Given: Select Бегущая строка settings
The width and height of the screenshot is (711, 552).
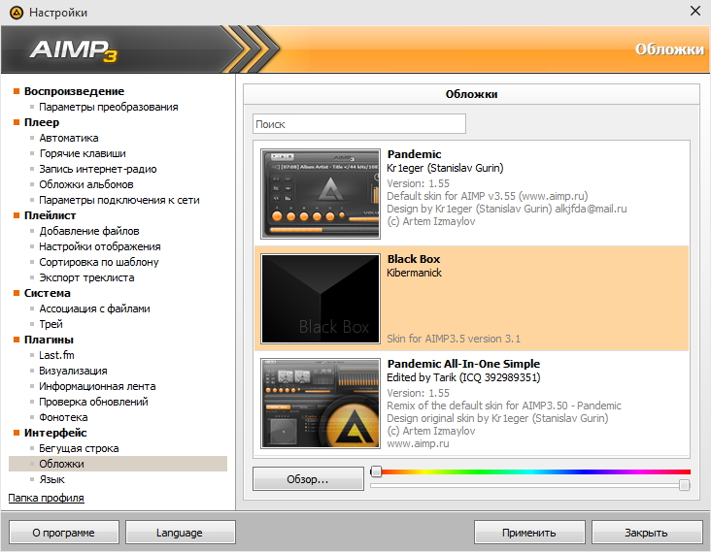Looking at the screenshot, I should tap(79, 448).
